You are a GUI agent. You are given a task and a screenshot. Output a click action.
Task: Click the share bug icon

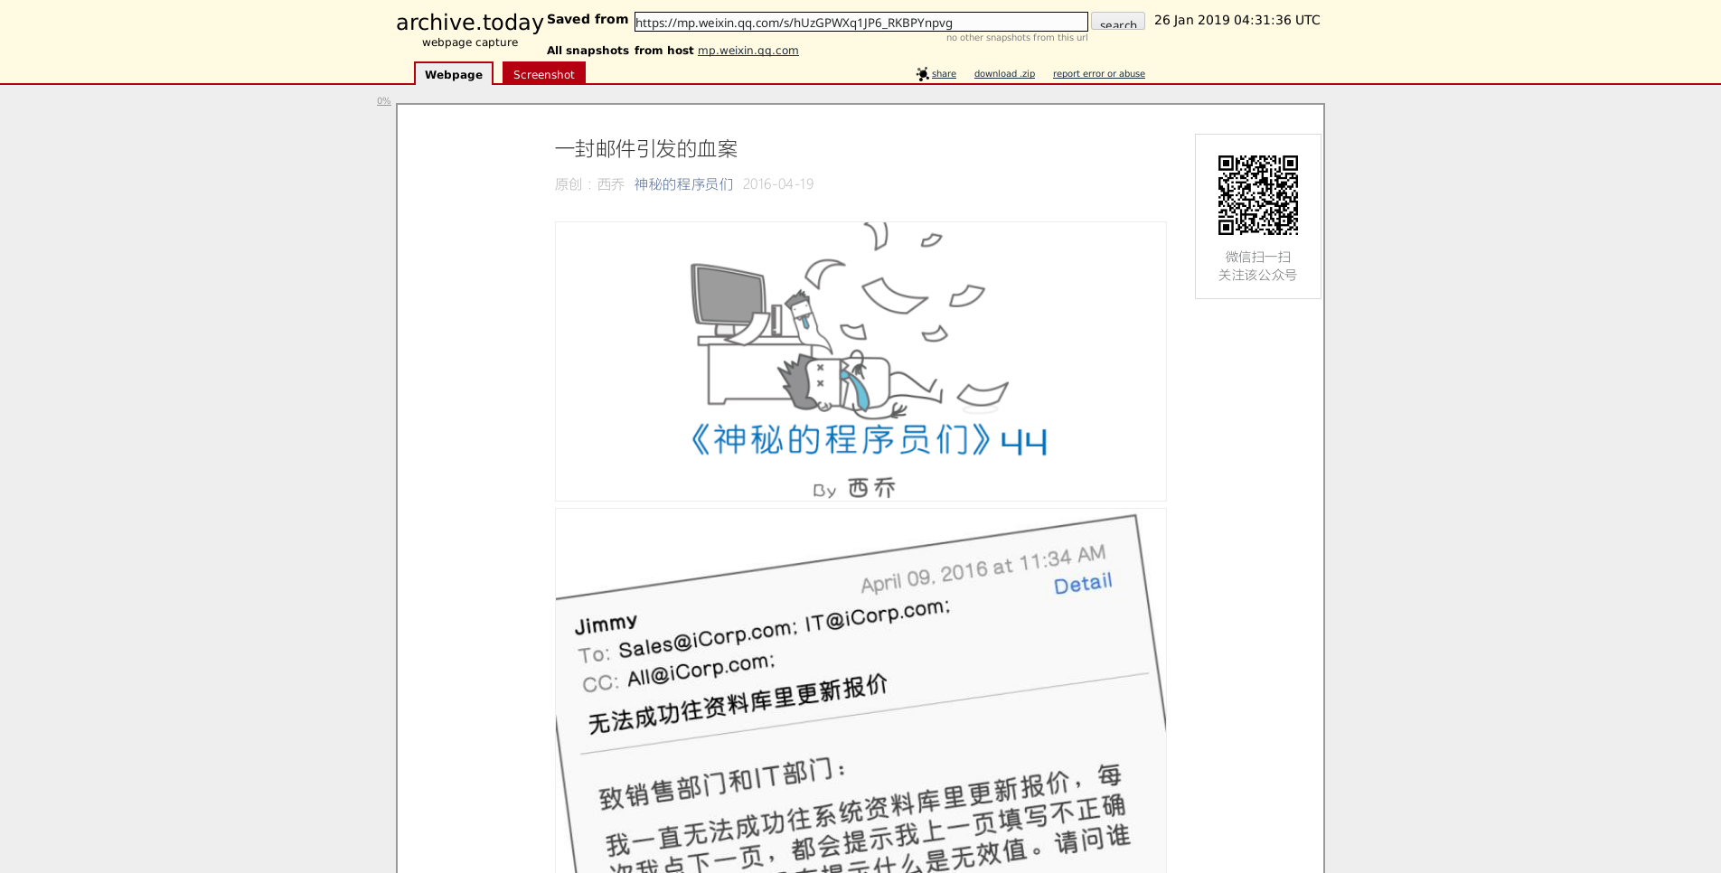(x=922, y=74)
